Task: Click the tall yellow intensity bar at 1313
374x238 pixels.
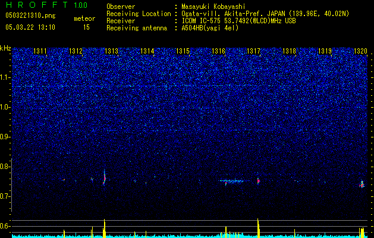Action: 104,228
